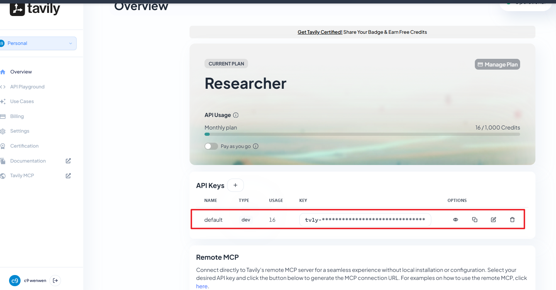Click the Manage Plan button
Image resolution: width=556 pixels, height=290 pixels.
point(497,64)
